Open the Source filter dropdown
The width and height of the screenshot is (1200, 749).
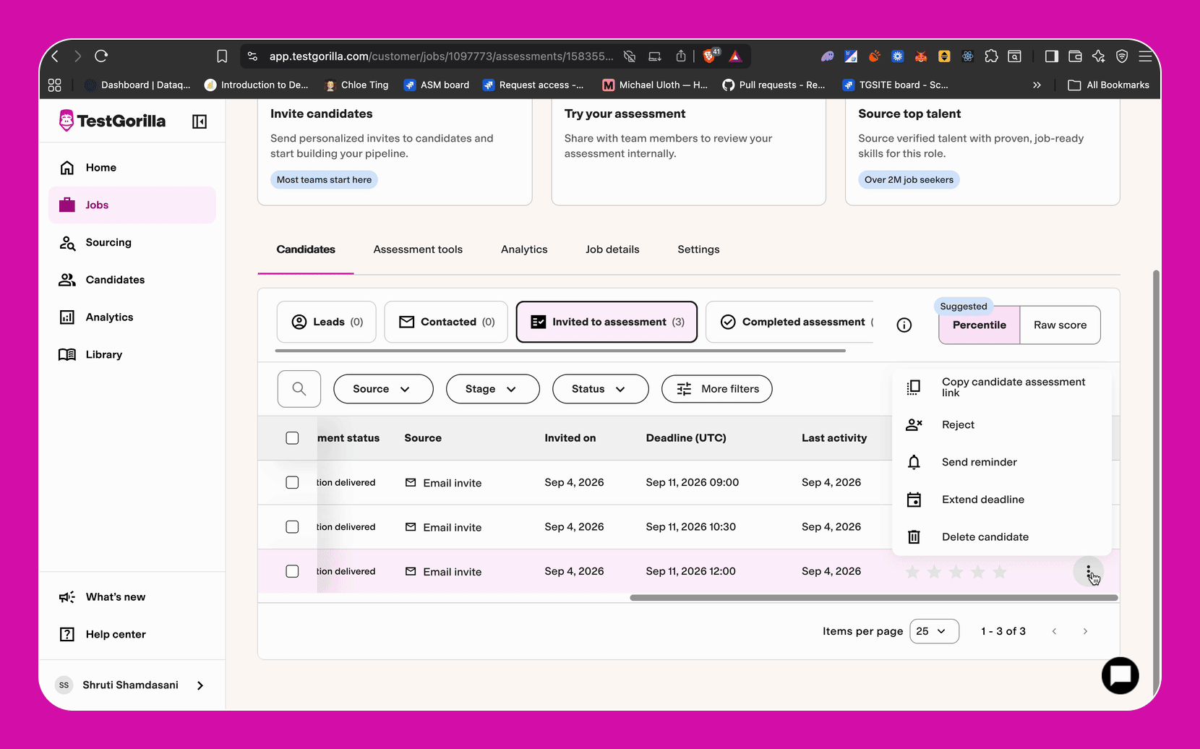[x=383, y=389]
